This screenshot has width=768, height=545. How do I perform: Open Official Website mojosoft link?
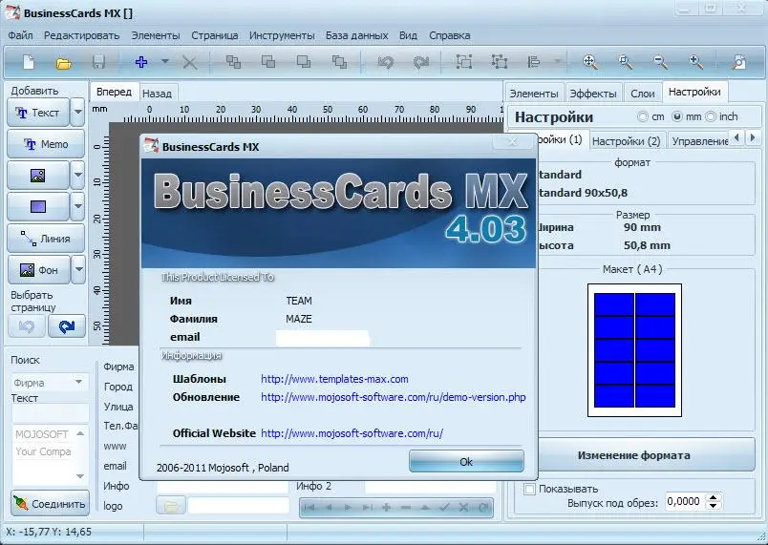pos(352,433)
